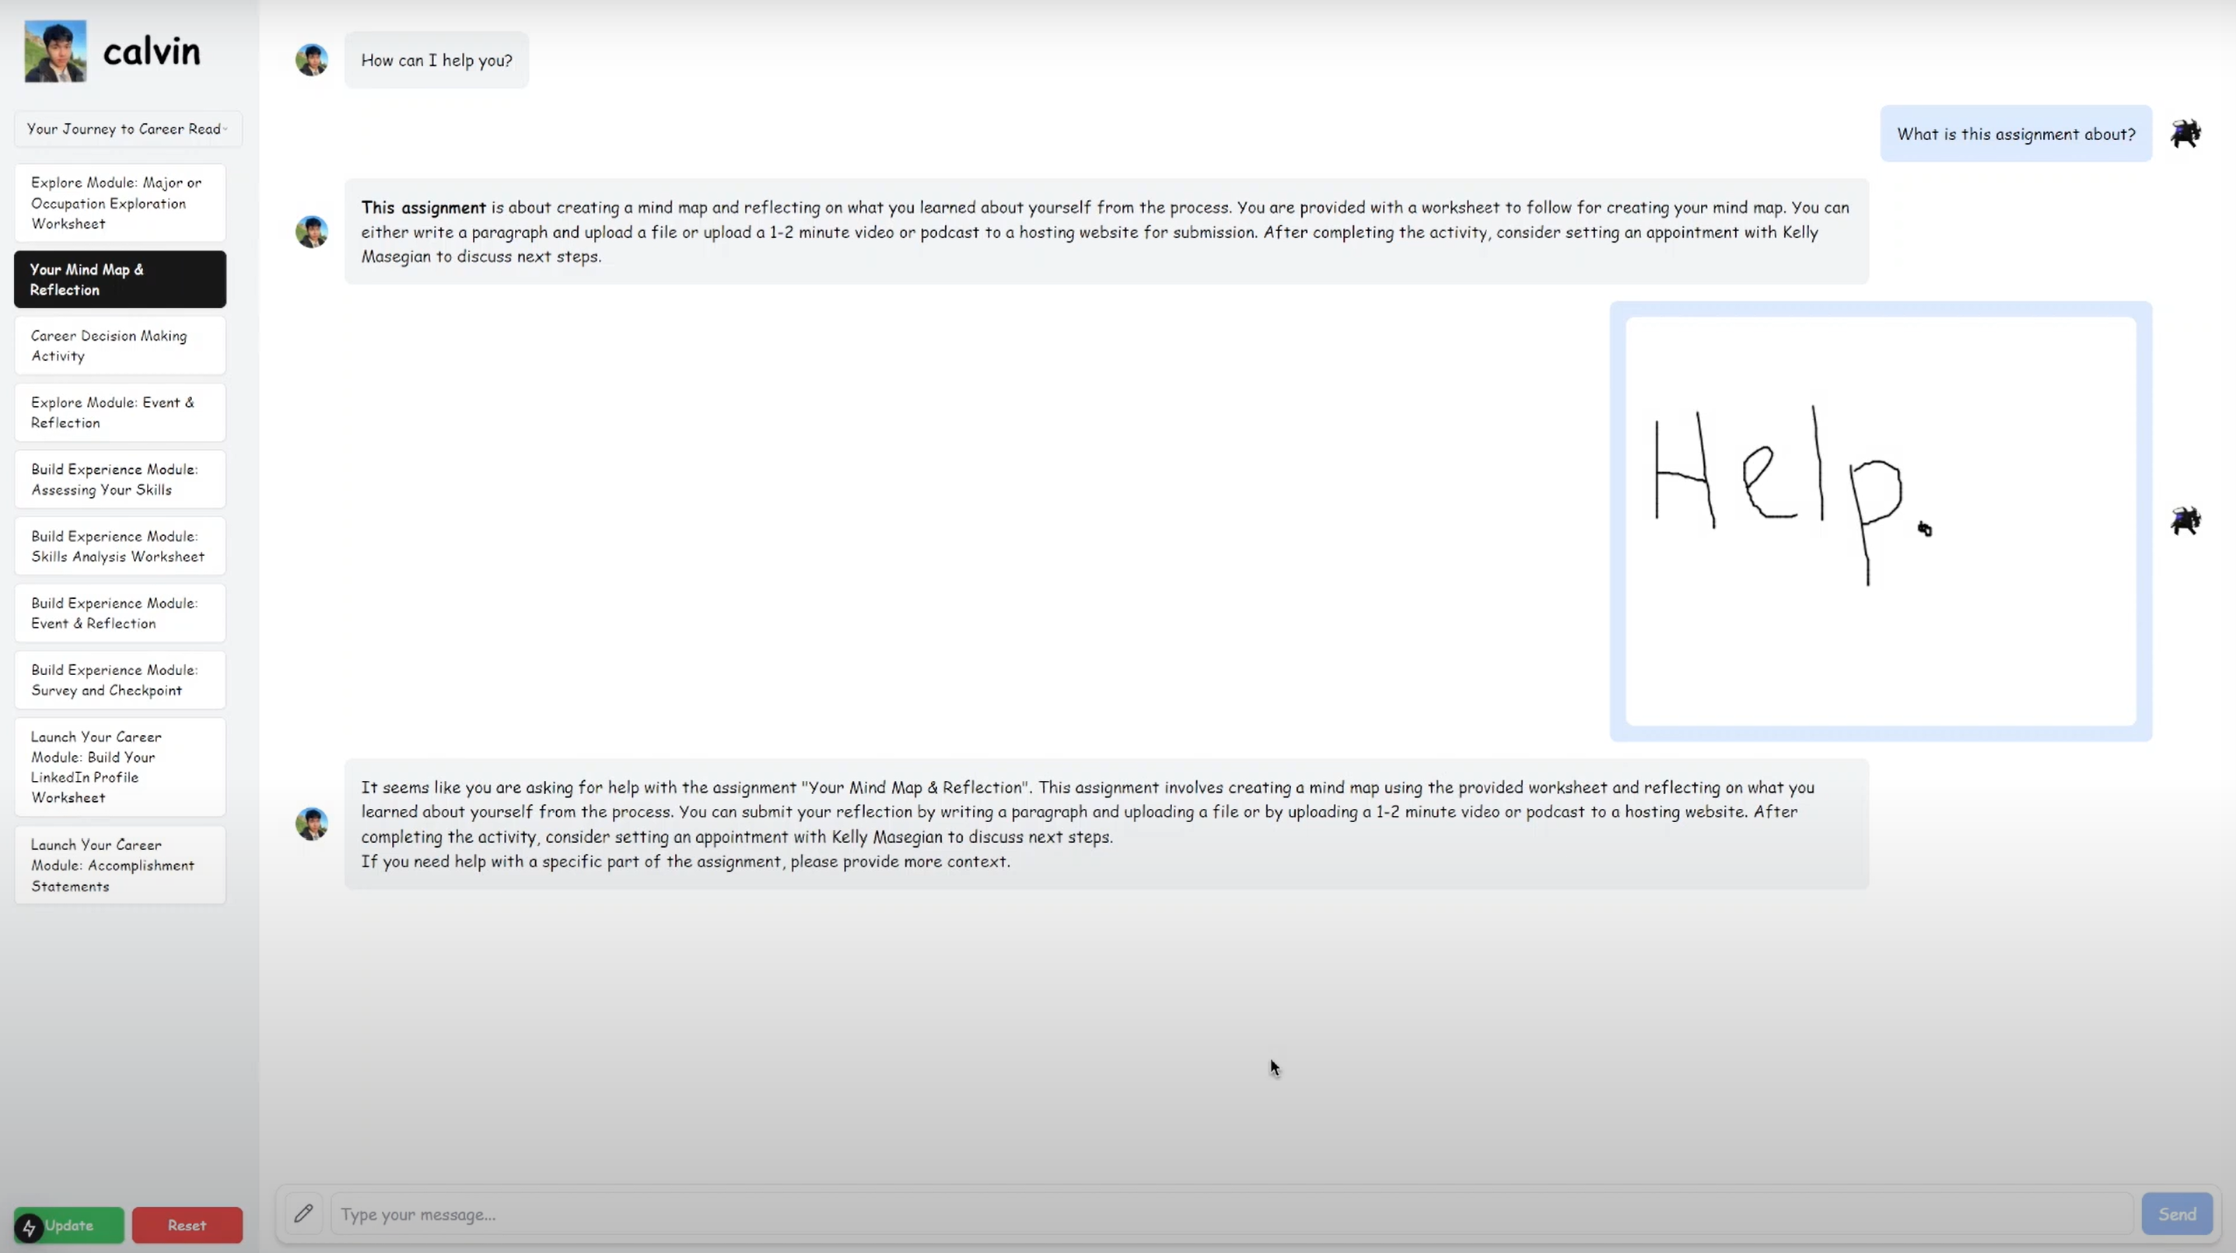Viewport: 2236px width, 1253px height.
Task: Select 'Your Mind Map & Reflection' assignment
Action: click(x=120, y=279)
